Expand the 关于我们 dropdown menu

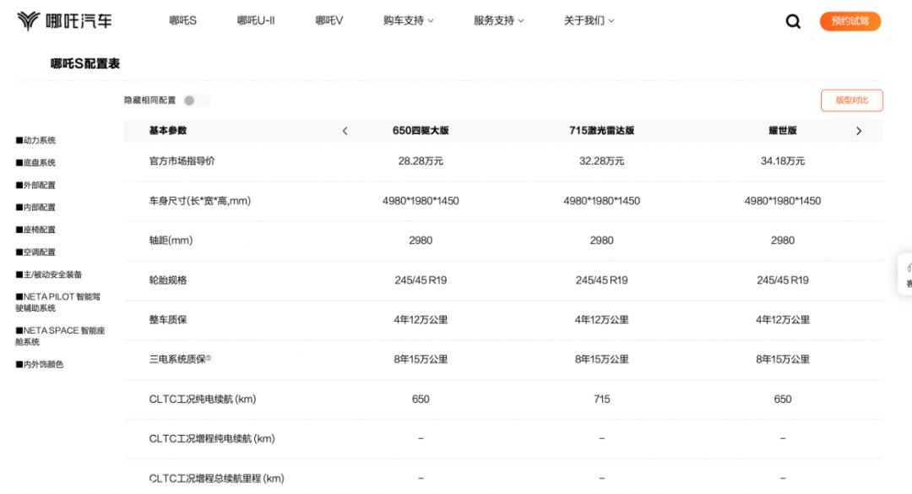coord(589,20)
